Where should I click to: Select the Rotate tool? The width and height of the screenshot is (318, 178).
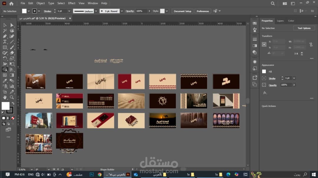coord(5,58)
